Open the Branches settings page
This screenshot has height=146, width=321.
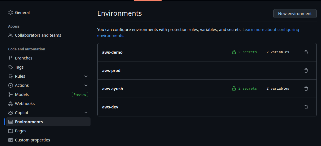point(24,58)
